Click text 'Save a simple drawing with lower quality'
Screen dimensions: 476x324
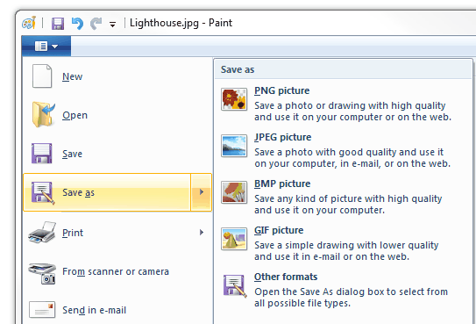(x=346, y=245)
